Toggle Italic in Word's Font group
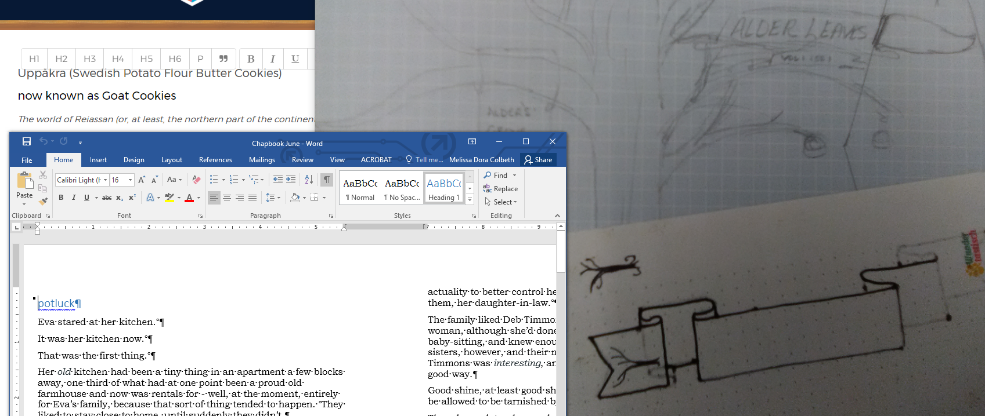The width and height of the screenshot is (985, 416). click(74, 198)
